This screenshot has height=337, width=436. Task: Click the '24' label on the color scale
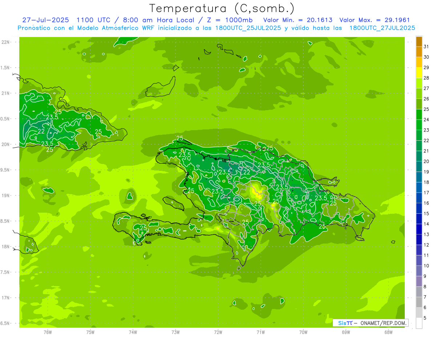click(427, 119)
